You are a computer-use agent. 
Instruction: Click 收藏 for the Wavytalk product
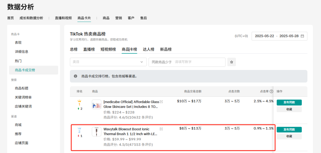[289, 136]
